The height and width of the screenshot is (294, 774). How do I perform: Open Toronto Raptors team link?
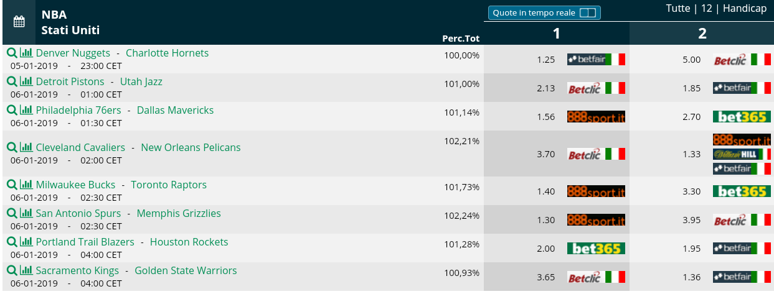(x=169, y=185)
